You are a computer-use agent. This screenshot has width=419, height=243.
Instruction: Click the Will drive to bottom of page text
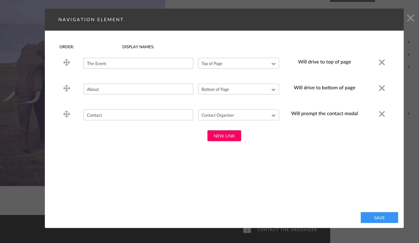click(325, 88)
